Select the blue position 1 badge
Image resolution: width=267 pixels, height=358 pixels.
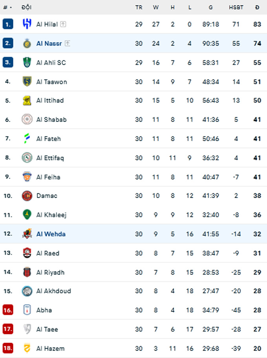(8, 24)
